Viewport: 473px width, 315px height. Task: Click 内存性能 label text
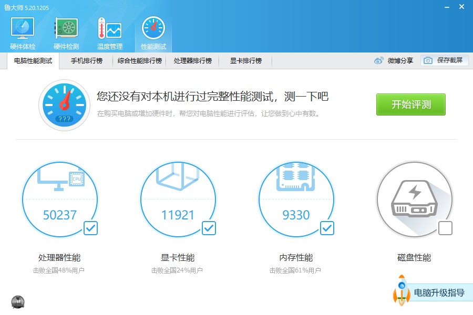(296, 258)
